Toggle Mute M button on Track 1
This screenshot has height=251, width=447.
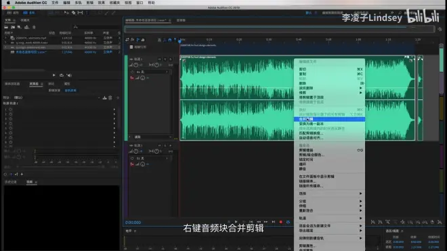pos(159,59)
